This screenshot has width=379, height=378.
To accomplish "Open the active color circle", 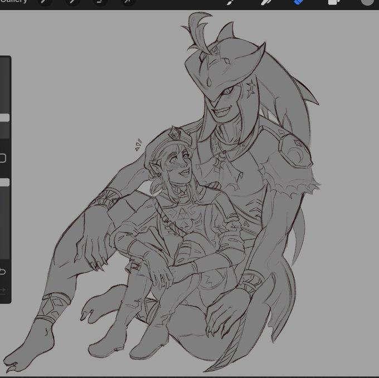I will point(367,2).
